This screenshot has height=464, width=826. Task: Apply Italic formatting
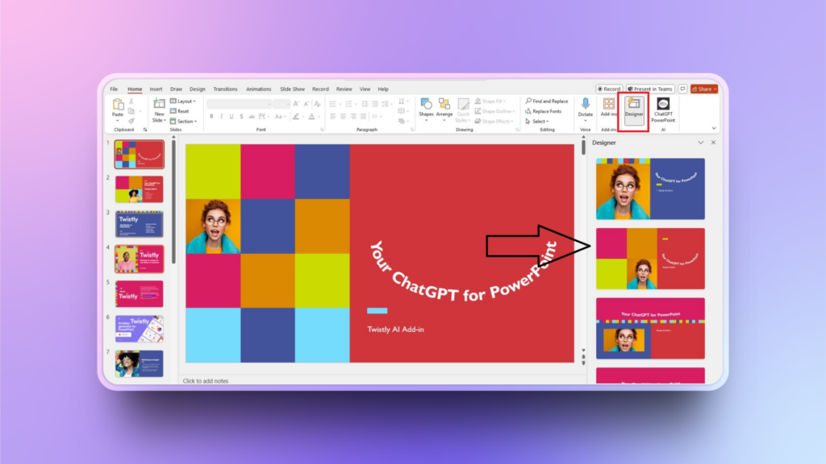coord(221,116)
